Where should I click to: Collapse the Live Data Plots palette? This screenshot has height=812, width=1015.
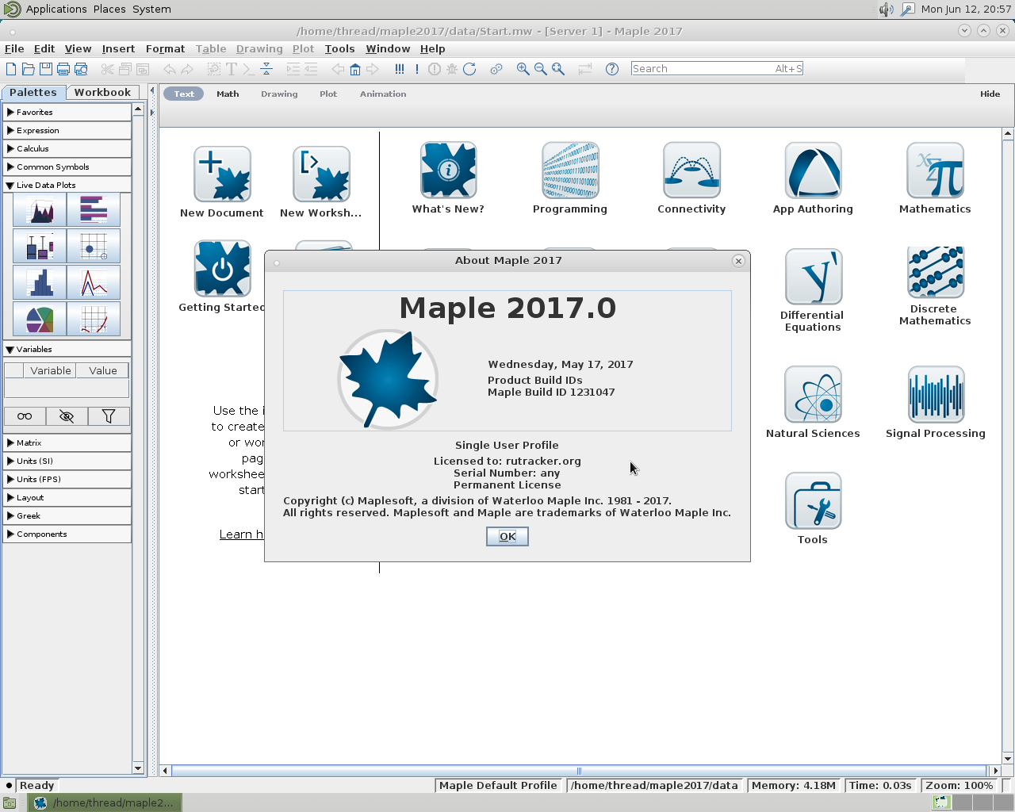tap(67, 185)
